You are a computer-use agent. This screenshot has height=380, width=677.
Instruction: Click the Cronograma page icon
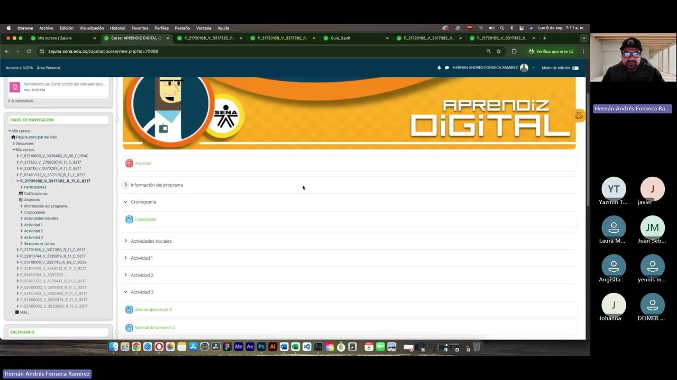(129, 220)
